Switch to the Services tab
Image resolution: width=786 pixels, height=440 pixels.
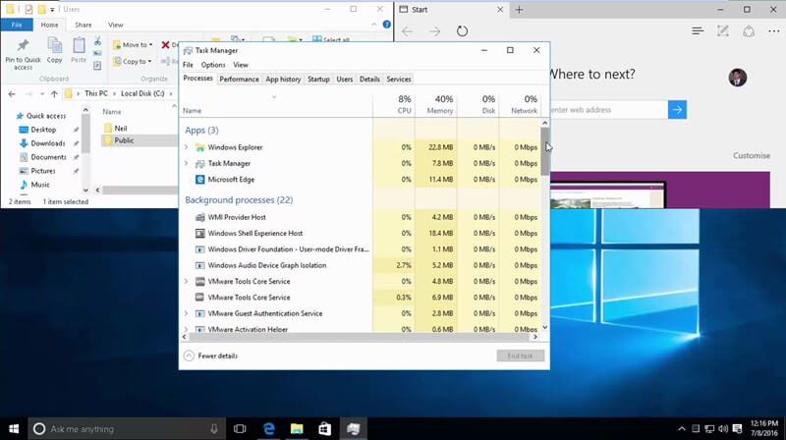(399, 80)
